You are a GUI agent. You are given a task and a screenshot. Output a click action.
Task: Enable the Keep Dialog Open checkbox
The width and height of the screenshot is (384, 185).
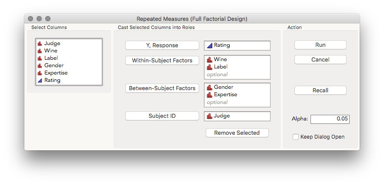296,137
